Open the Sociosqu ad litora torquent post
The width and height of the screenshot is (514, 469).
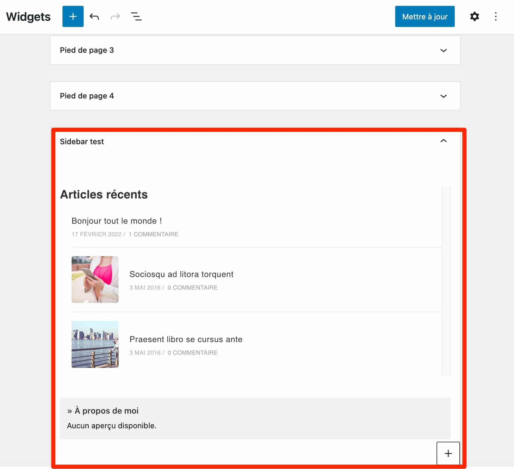181,274
